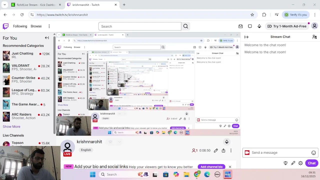Viewport: 320px width, 180px height.
Task: Expand the dropdown chevron next to krishnnarohit
Action: 119,142
